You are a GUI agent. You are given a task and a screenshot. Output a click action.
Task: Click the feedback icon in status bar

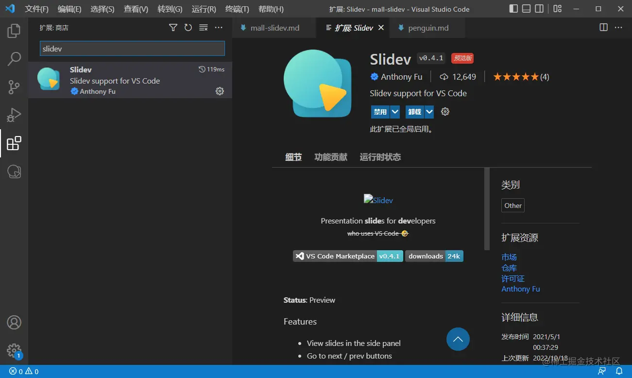pyautogui.click(x=602, y=372)
